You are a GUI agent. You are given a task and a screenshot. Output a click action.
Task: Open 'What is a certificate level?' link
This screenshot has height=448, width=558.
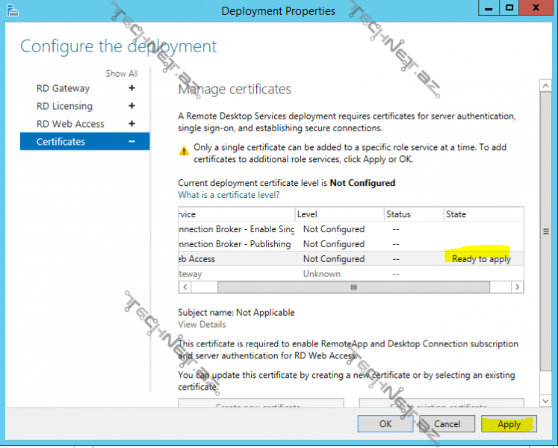pyautogui.click(x=229, y=195)
